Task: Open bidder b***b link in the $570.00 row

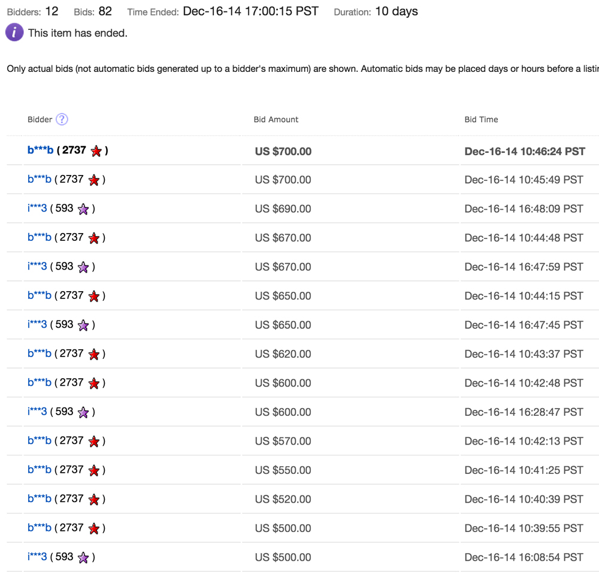Action: click(40, 440)
